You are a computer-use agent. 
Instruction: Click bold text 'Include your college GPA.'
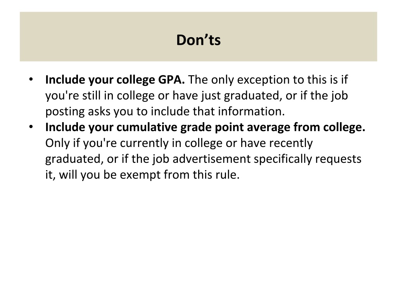point(115,80)
